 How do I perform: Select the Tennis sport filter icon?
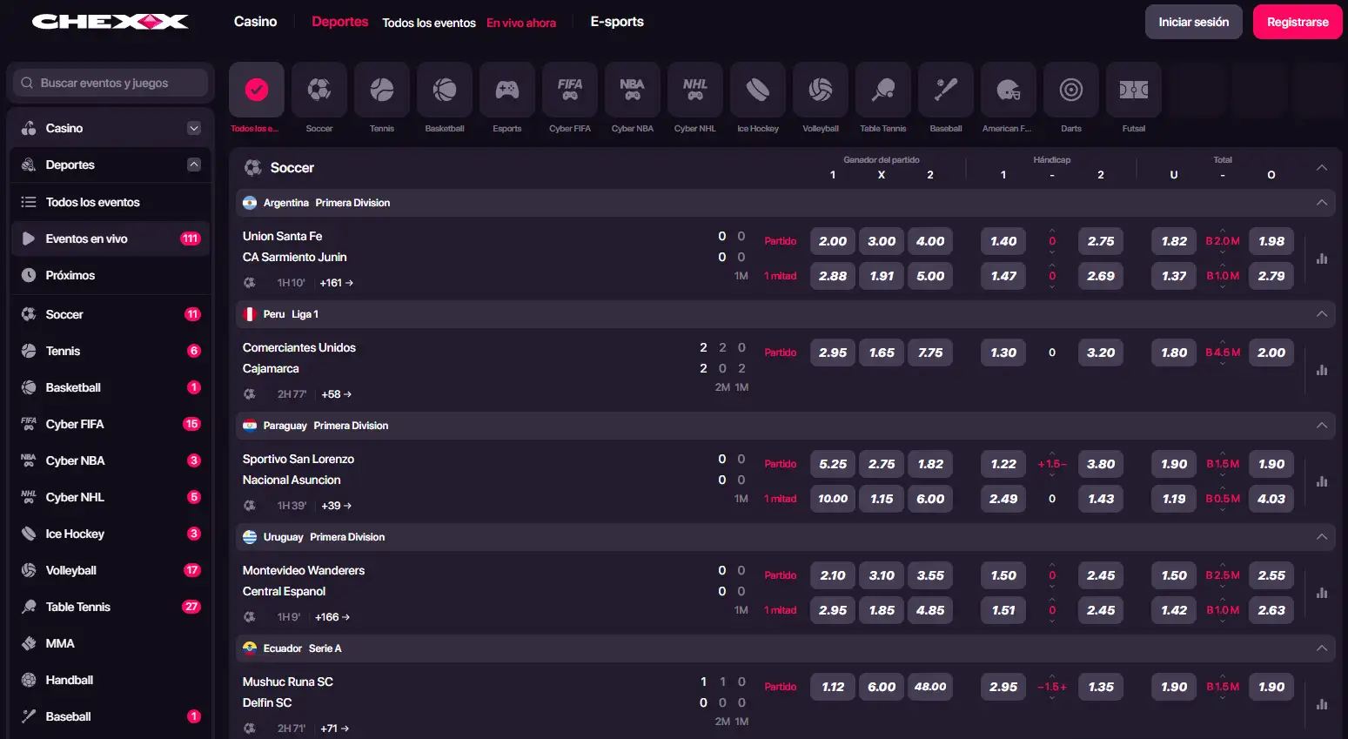[x=382, y=90]
